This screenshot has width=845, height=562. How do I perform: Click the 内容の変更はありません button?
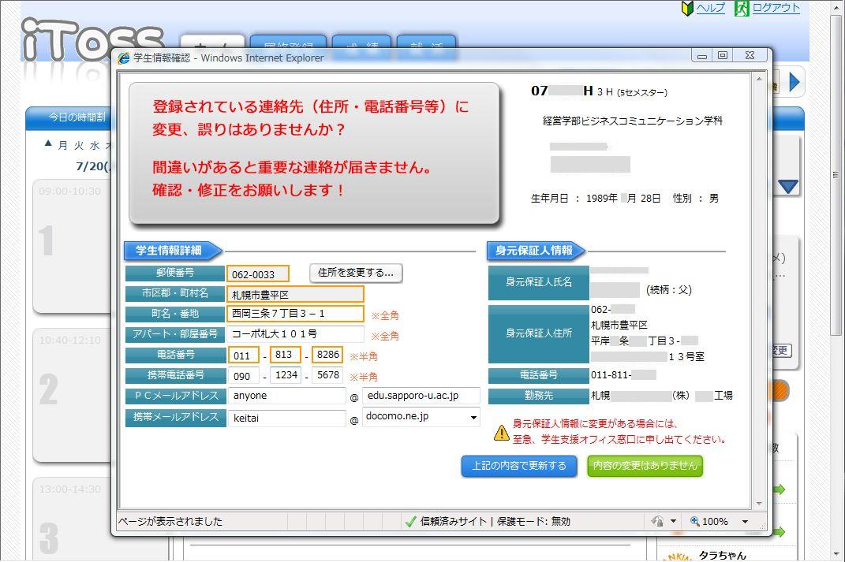(645, 466)
